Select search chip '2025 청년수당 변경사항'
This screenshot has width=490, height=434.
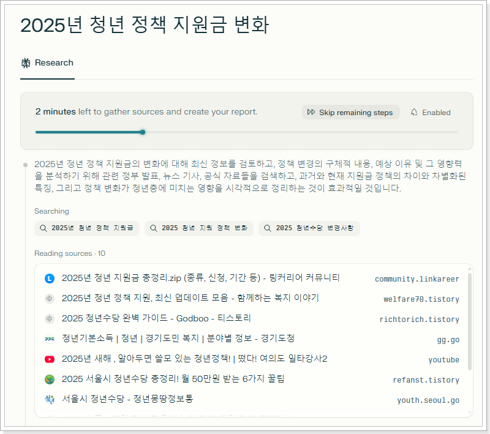[x=309, y=228]
